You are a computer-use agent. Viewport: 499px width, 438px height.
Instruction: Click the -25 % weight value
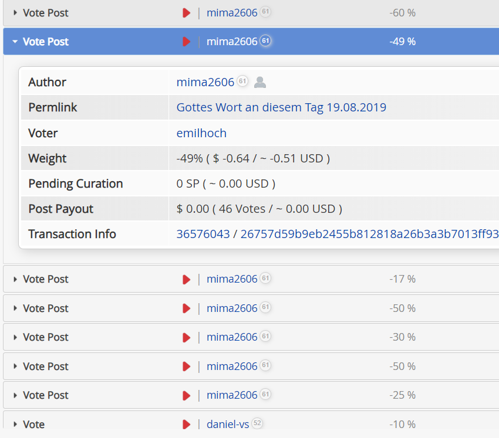(402, 395)
